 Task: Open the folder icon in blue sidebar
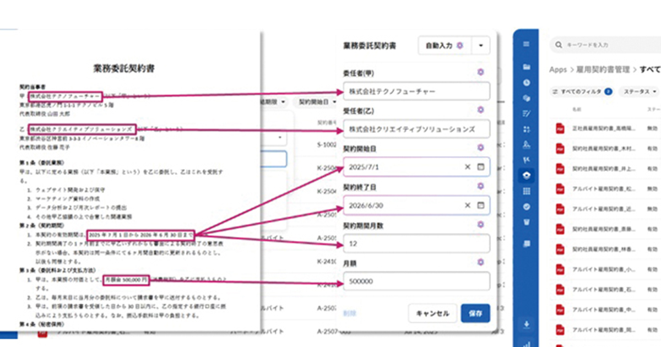tap(527, 67)
